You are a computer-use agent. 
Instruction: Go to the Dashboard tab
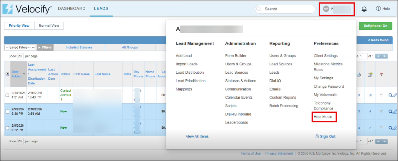click(72, 9)
